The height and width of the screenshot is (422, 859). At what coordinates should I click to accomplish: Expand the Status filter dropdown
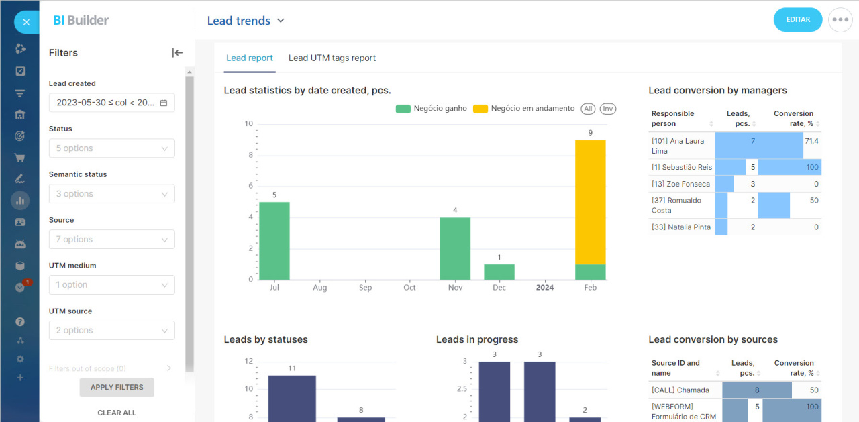(x=111, y=148)
